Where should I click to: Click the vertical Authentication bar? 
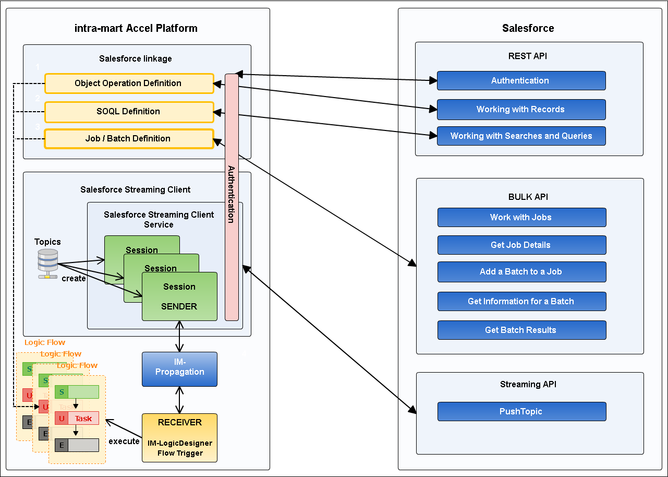click(x=232, y=197)
